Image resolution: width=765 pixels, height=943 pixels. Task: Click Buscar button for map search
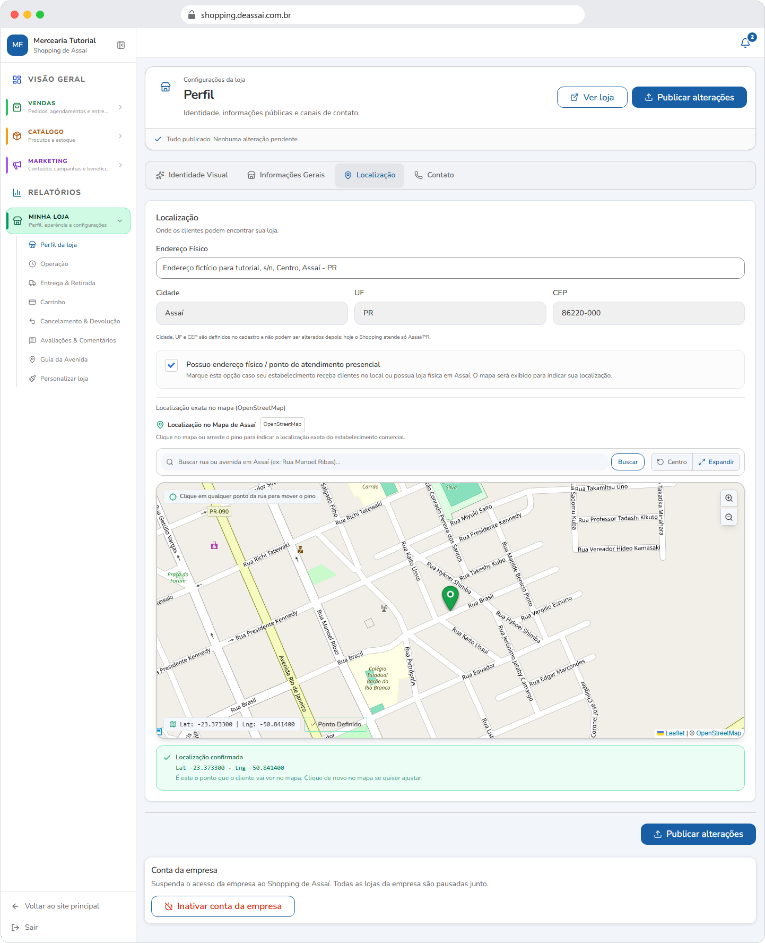pos(628,462)
